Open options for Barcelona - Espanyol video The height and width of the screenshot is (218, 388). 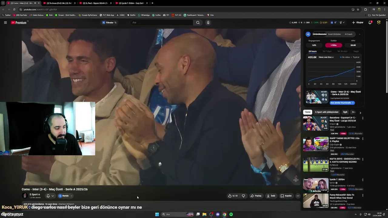coord(363,118)
